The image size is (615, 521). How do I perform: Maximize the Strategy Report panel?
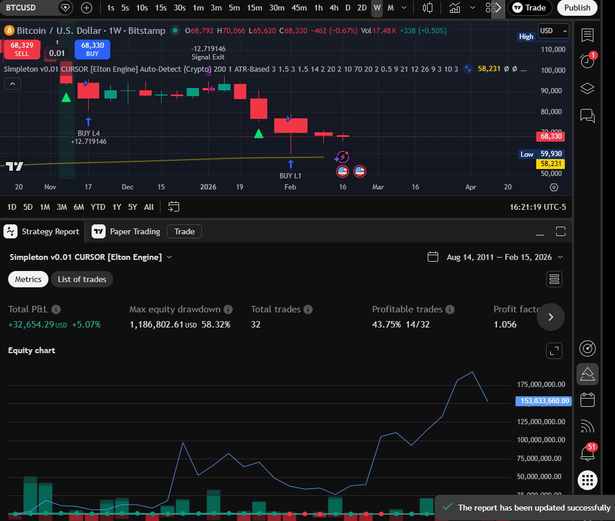click(x=560, y=231)
